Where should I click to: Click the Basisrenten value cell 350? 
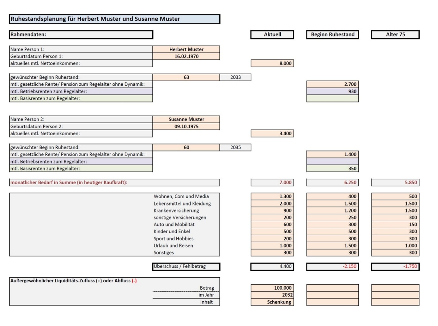coord(332,169)
